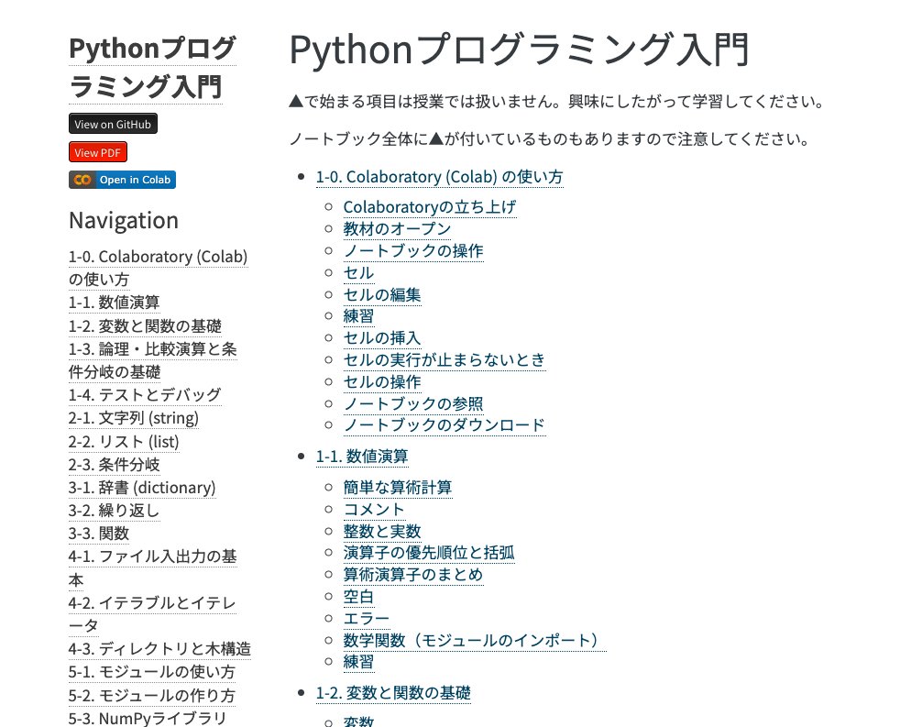The image size is (922, 727).
Task: Open ノートブックのダウンロード link
Action: click(445, 424)
